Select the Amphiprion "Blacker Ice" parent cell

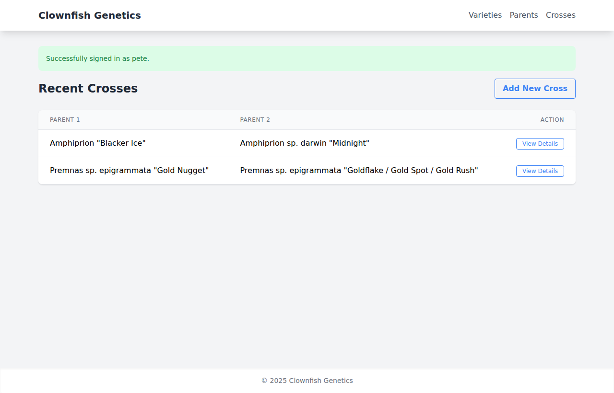pyautogui.click(x=97, y=143)
